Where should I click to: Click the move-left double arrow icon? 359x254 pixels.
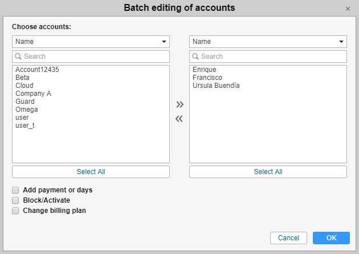point(179,119)
